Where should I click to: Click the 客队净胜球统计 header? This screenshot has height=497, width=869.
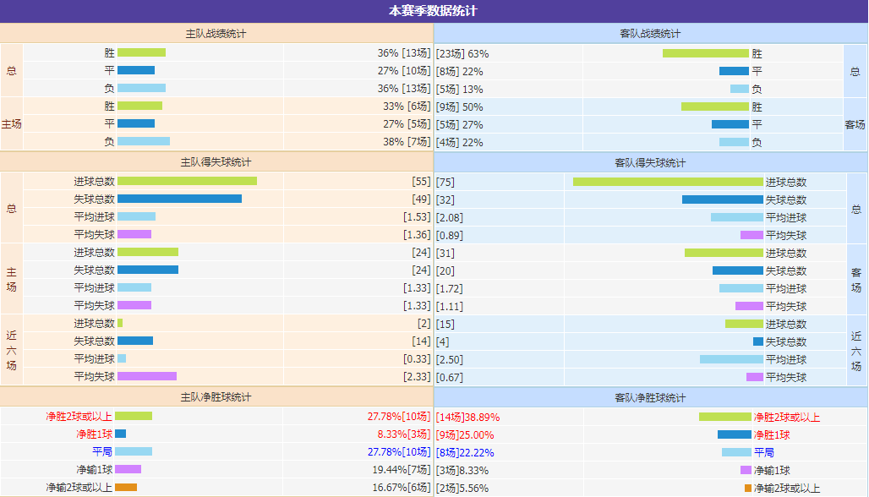tap(650, 398)
